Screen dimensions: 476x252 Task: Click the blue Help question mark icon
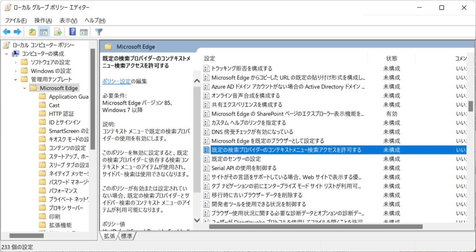point(73,32)
